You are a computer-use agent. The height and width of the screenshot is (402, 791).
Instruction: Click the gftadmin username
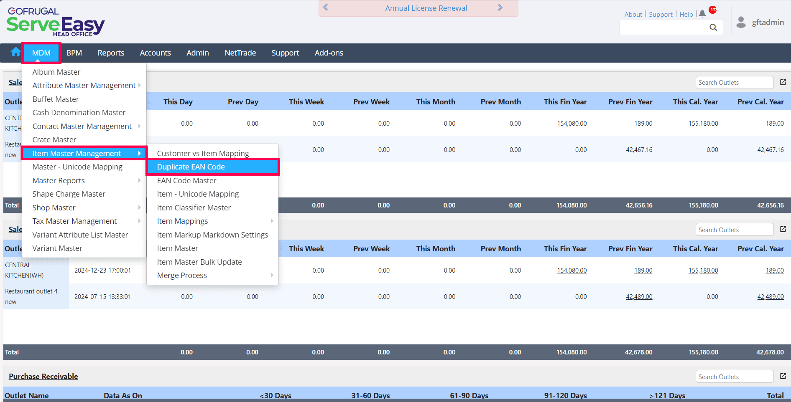coord(768,22)
